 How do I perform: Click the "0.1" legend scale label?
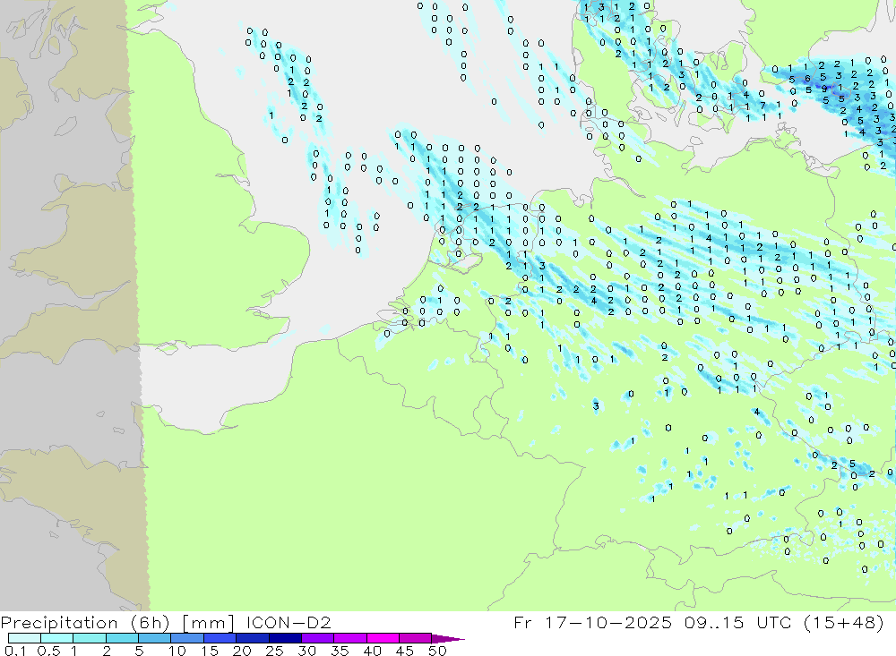click(x=15, y=651)
